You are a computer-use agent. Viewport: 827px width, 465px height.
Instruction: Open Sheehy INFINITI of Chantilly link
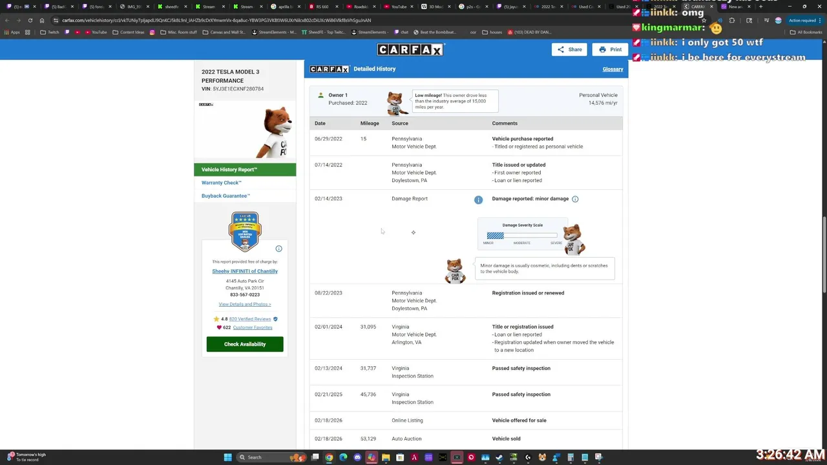245,271
